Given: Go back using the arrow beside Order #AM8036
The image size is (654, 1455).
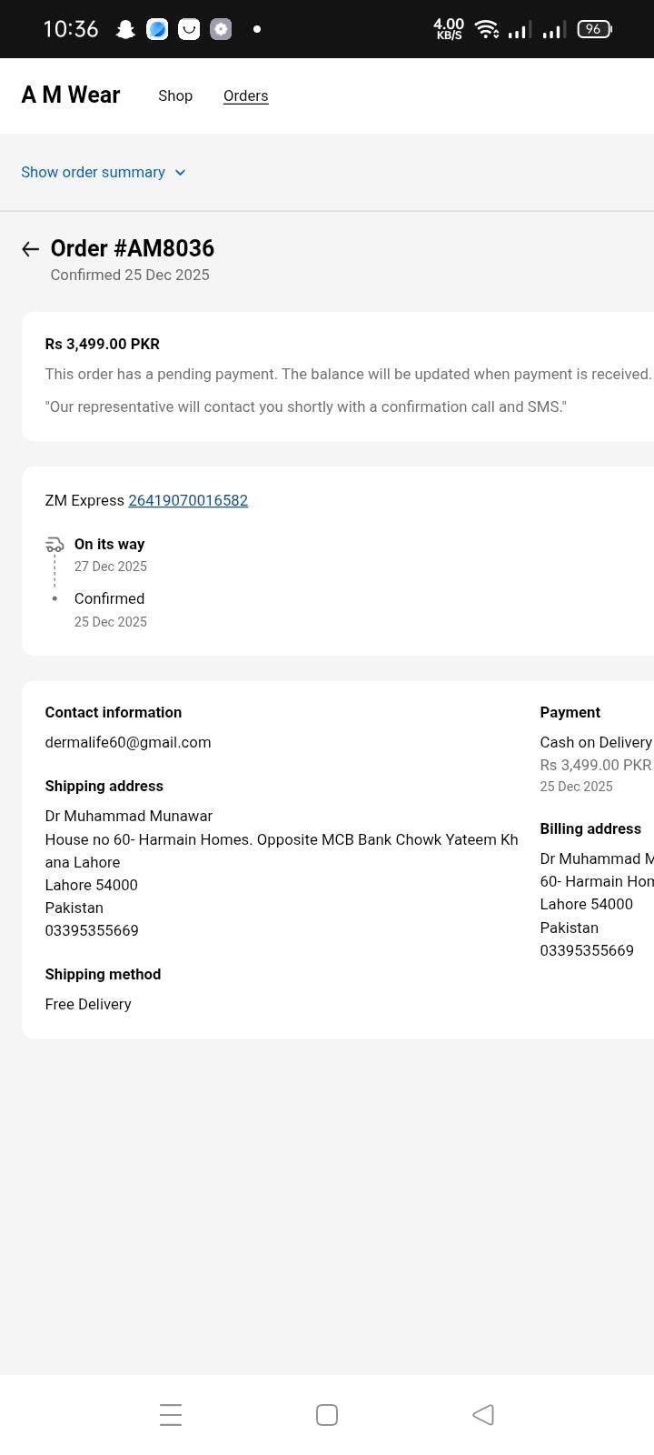Looking at the screenshot, I should [30, 249].
